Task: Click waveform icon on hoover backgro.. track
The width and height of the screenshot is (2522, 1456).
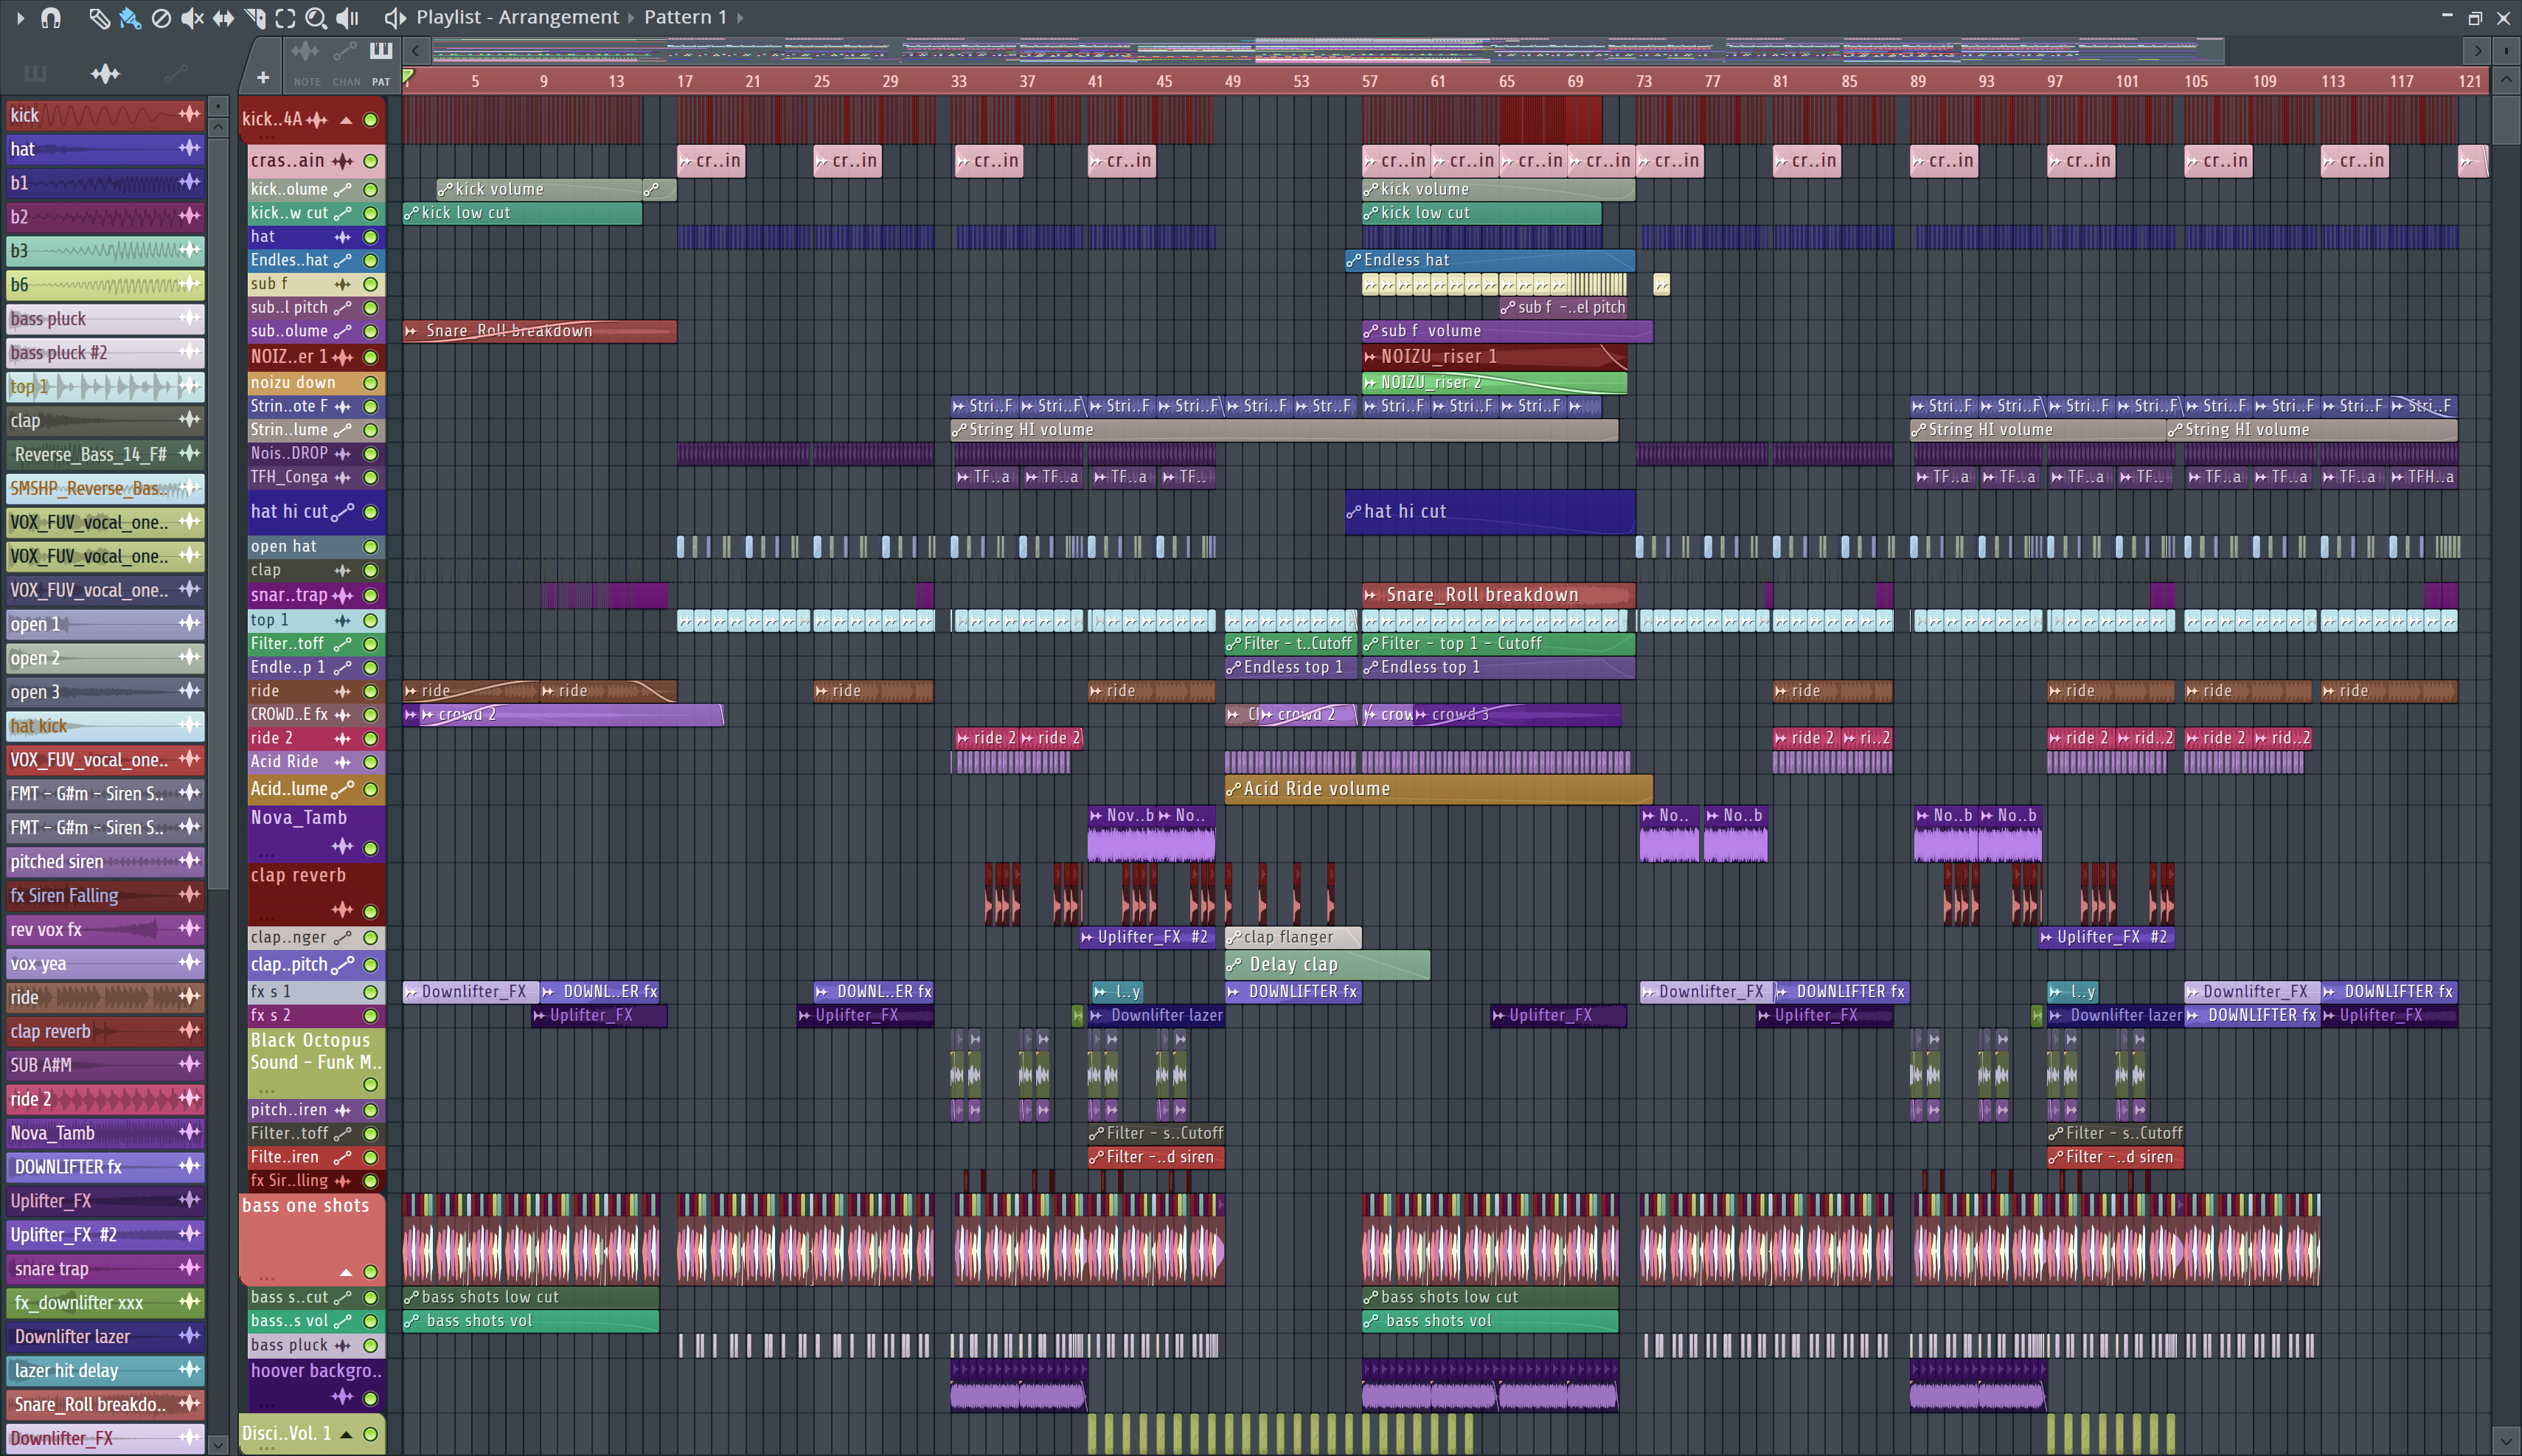Action: click(x=343, y=1397)
